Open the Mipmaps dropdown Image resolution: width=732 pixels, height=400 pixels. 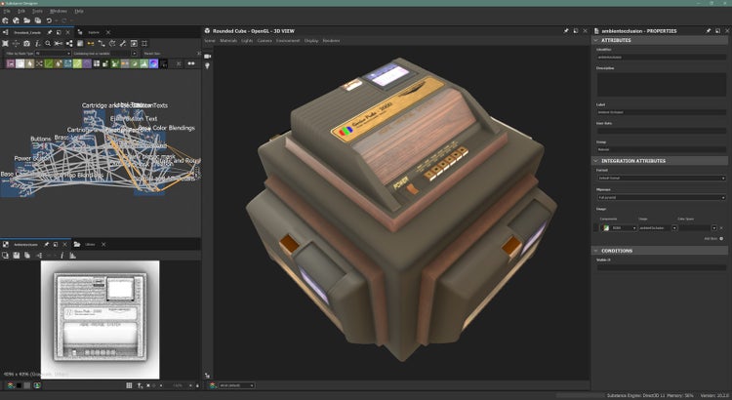pos(660,198)
